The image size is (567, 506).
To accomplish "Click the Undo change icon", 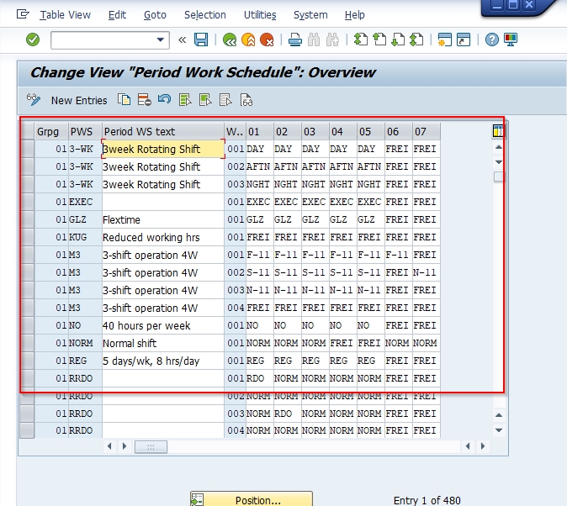I will click(164, 100).
